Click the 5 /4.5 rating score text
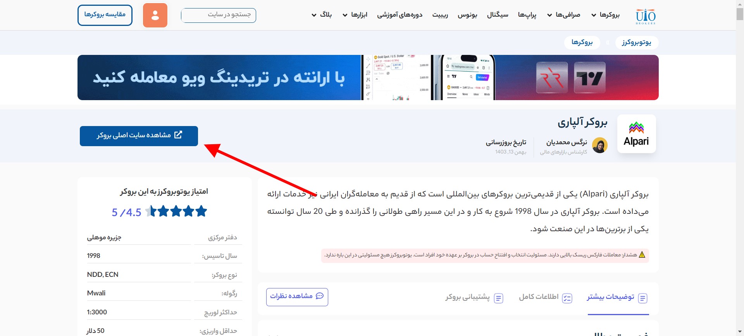The image size is (744, 336). coord(126,212)
